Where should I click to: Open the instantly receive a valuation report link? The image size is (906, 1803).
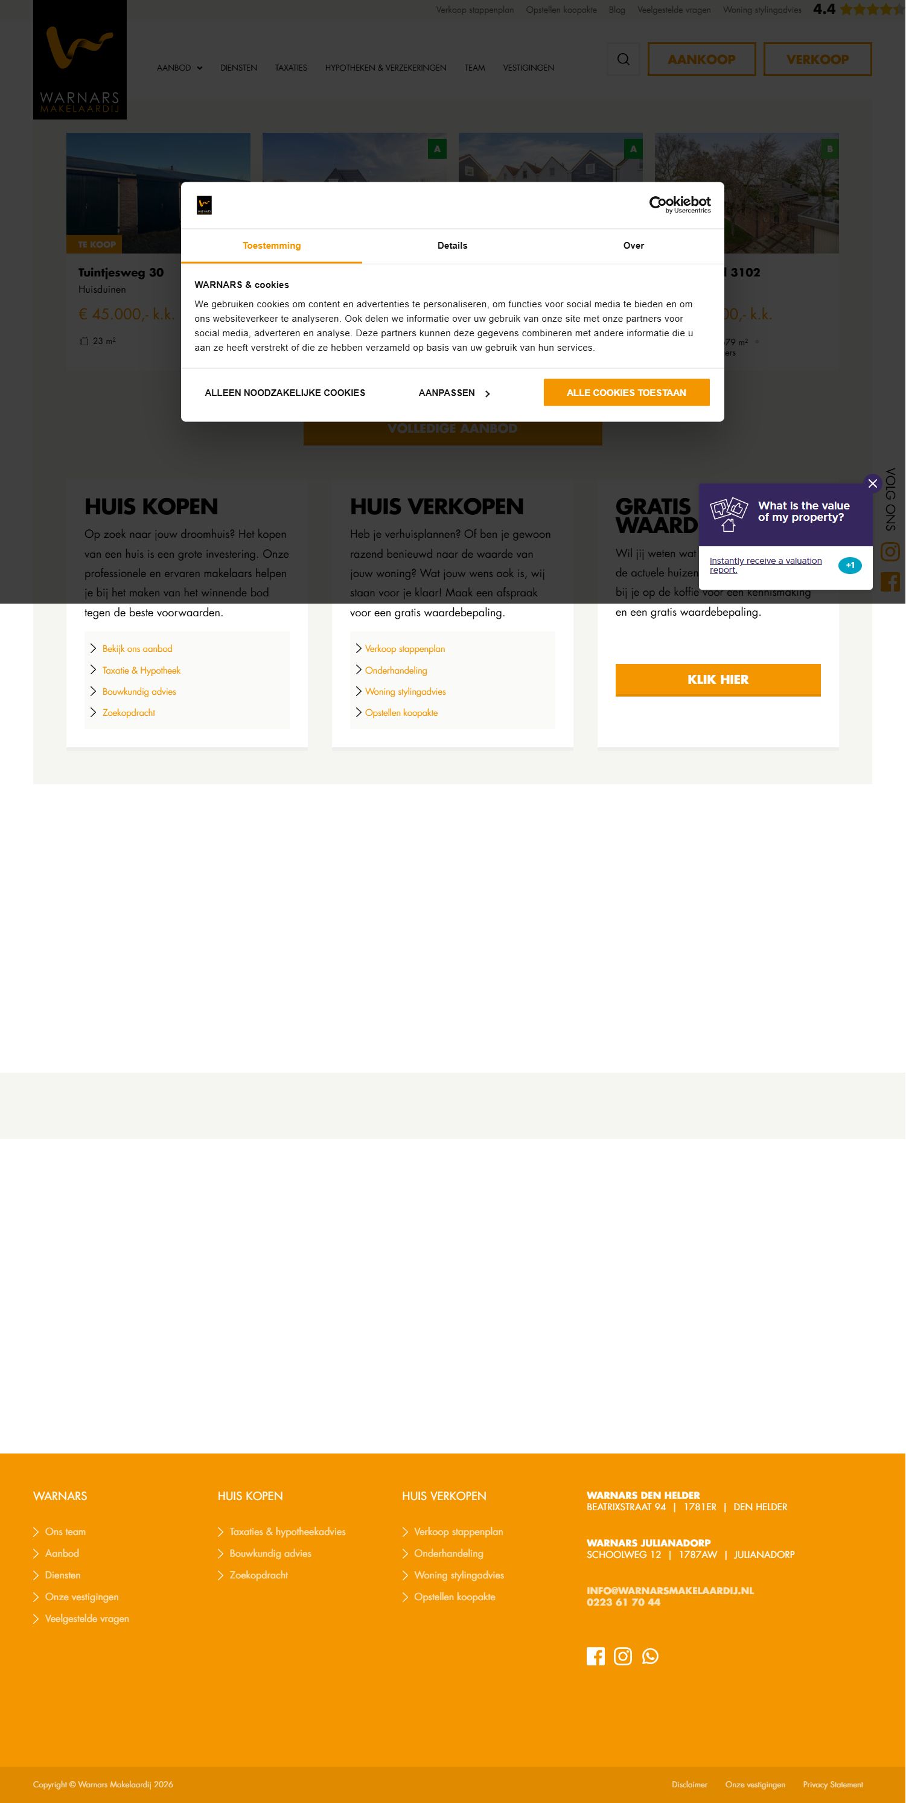(766, 565)
